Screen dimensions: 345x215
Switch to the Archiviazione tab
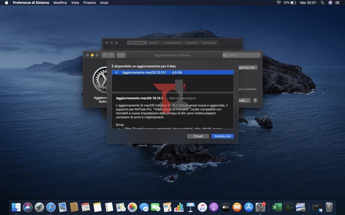coord(172,43)
